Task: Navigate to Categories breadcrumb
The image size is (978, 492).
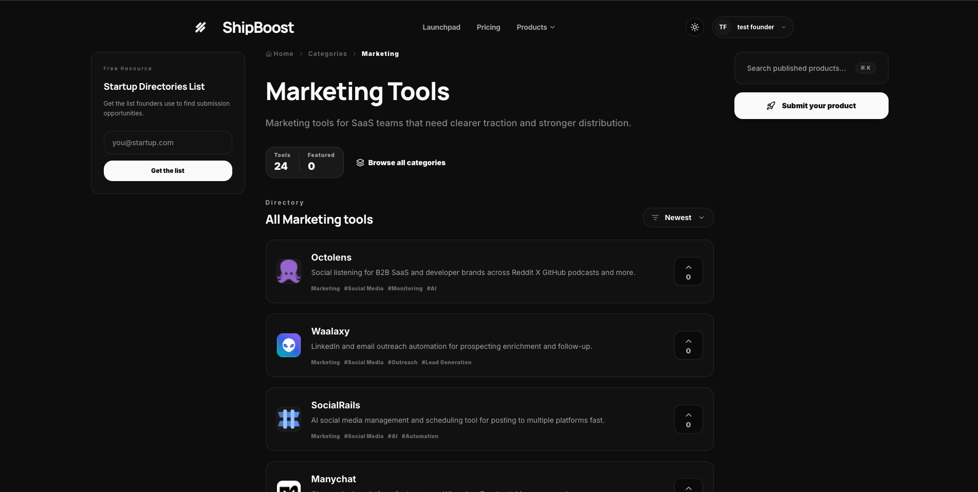Action: coord(327,54)
